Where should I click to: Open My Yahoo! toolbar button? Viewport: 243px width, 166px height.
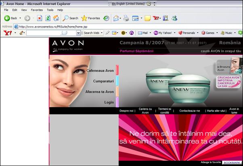163,33
